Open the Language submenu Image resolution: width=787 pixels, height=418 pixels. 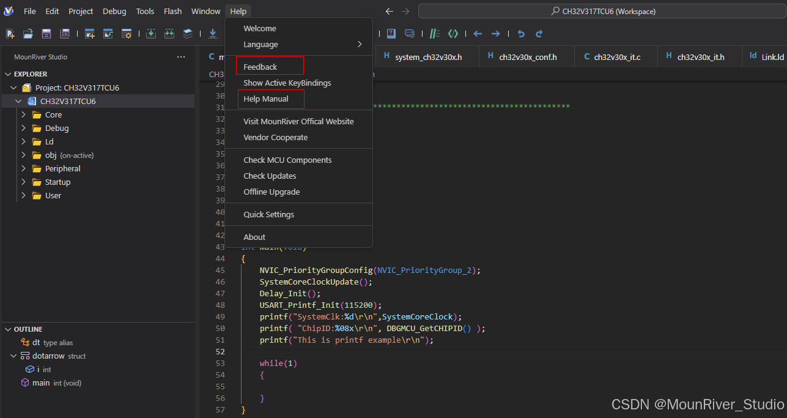(298, 44)
